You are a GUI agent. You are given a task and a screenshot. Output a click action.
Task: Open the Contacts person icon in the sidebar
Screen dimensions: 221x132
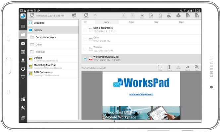pos(23,60)
